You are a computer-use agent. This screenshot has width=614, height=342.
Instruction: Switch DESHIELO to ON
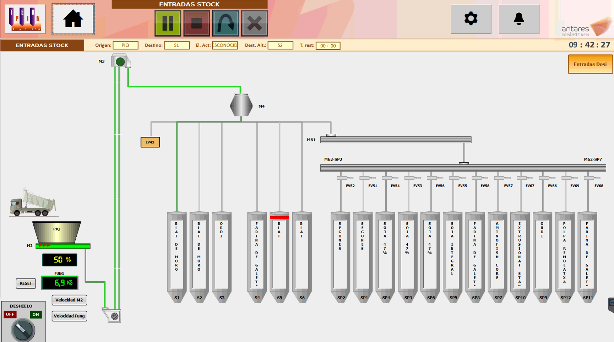tap(36, 314)
